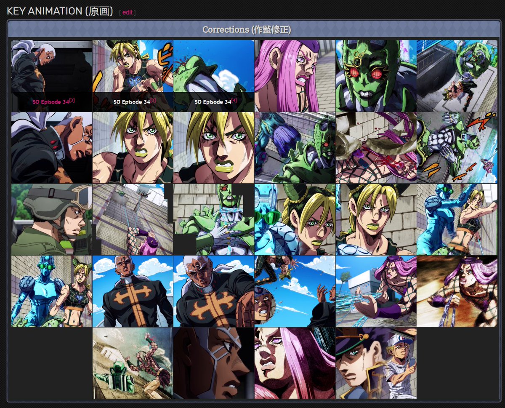Image resolution: width=505 pixels, height=408 pixels.
Task: Open SO Episode 34 caption under Jolyne punching
Action: coord(132,102)
